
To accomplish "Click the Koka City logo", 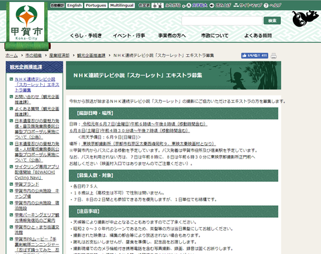I will [x=27, y=22].
